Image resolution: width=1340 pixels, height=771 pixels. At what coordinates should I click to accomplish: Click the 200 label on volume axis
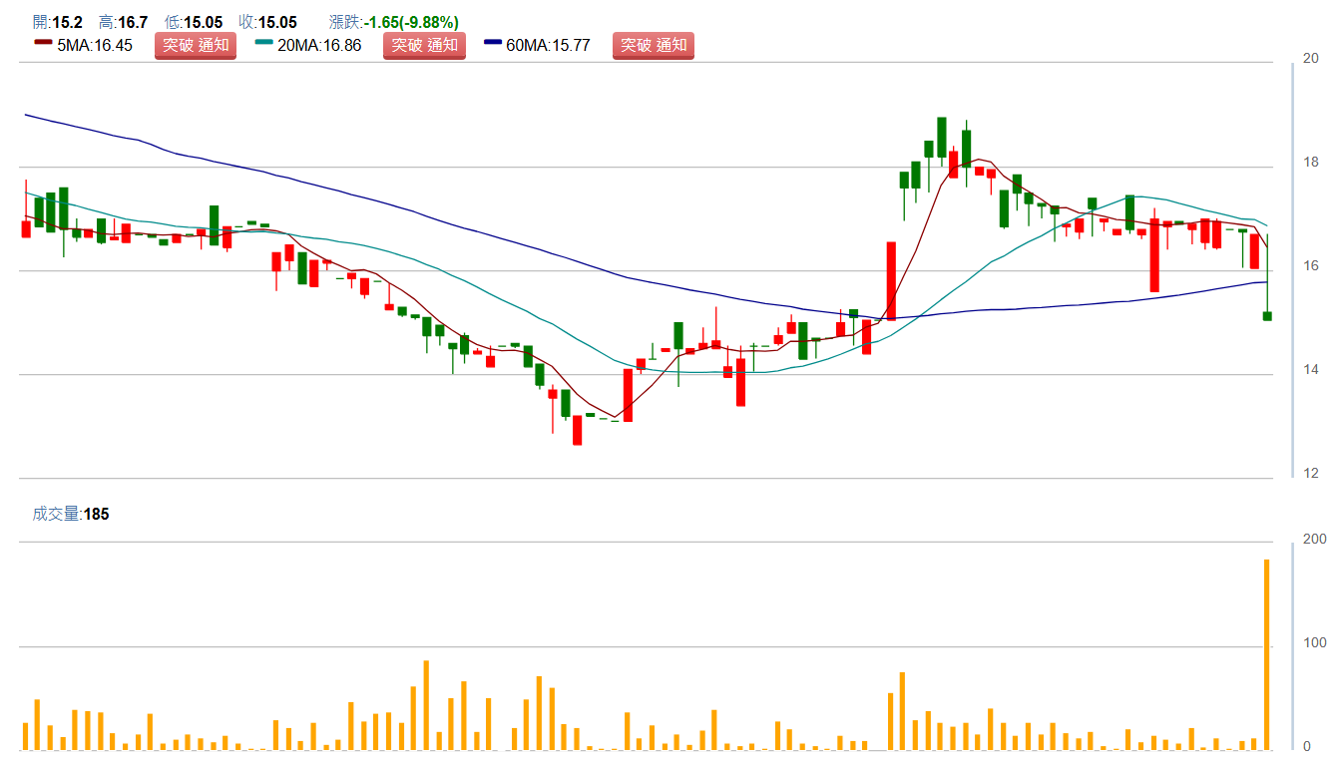coord(1314,540)
